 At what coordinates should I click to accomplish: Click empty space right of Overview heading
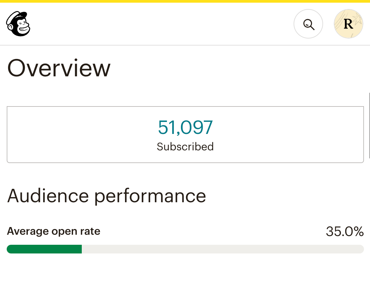[x=235, y=68]
